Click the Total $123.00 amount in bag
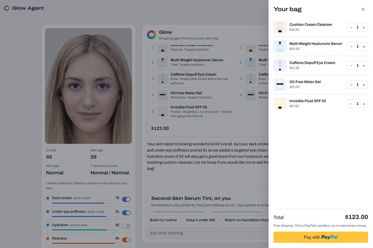The height and width of the screenshot is (248, 373). tap(356, 217)
